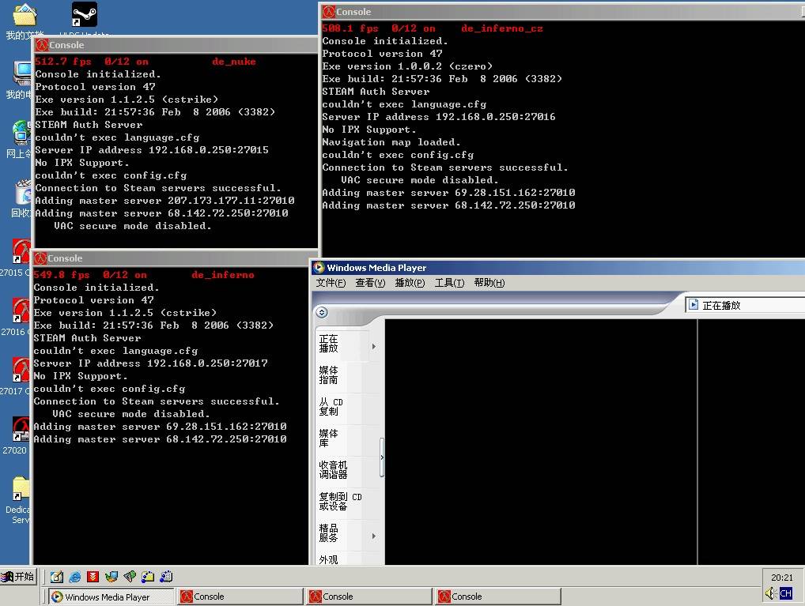The height and width of the screenshot is (606, 805).
Task: Expand the arrow beside 精品服务
Action: click(374, 536)
